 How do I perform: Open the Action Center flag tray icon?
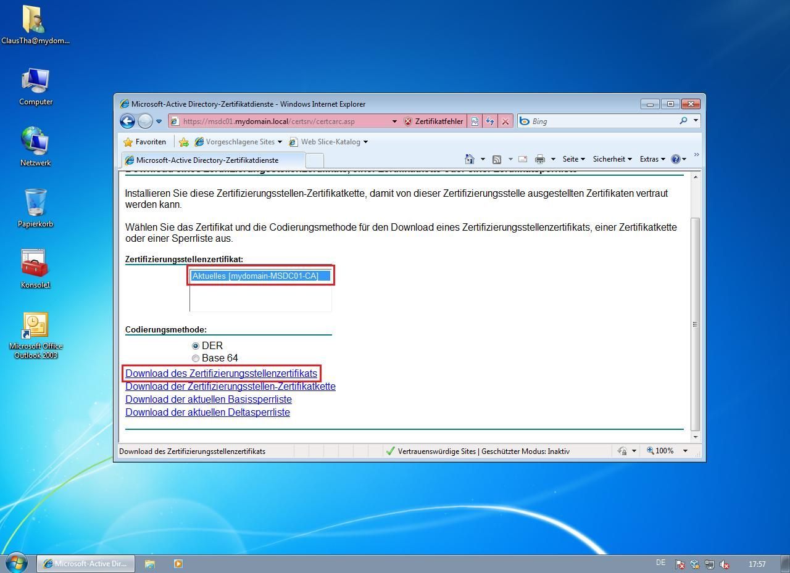680,564
